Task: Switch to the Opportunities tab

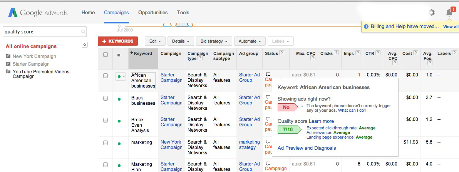Action: [x=153, y=13]
